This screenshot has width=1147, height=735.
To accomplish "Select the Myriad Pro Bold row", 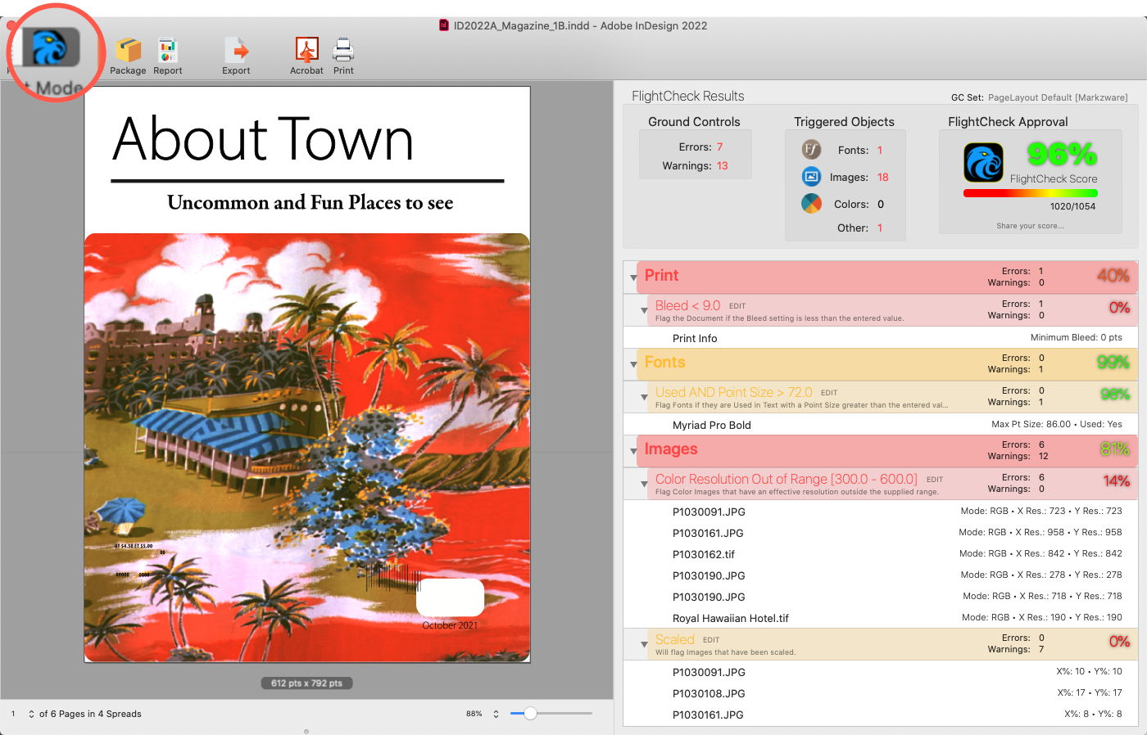I will 881,425.
